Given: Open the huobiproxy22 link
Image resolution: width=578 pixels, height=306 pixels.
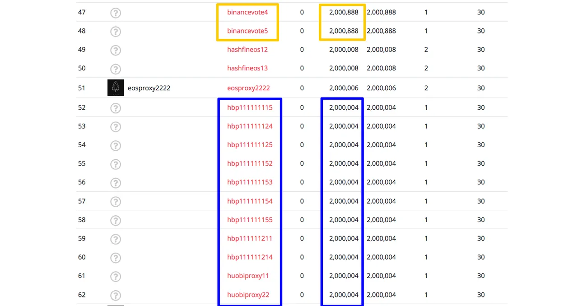Looking at the screenshot, I should (x=248, y=295).
